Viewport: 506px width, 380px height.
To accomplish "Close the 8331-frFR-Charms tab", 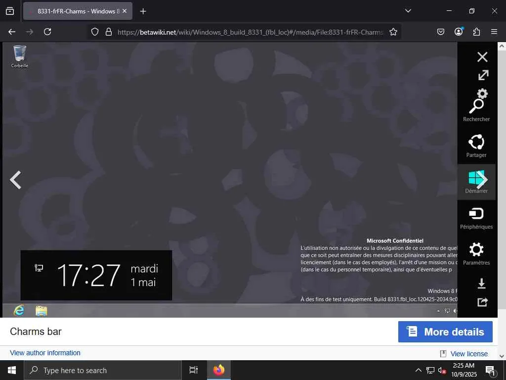I will pyautogui.click(x=125, y=11).
